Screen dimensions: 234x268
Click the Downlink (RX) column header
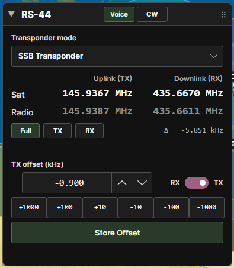click(x=198, y=79)
